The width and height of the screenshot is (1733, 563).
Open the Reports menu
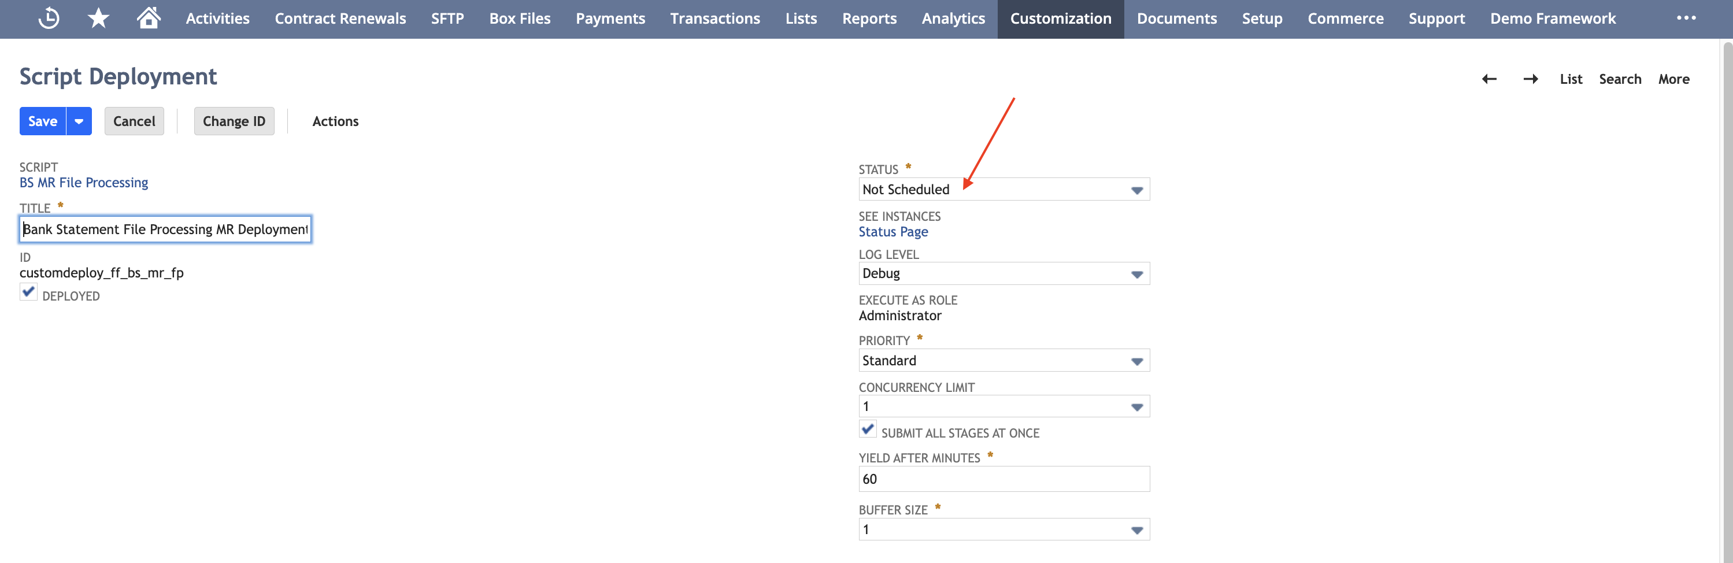pos(869,19)
